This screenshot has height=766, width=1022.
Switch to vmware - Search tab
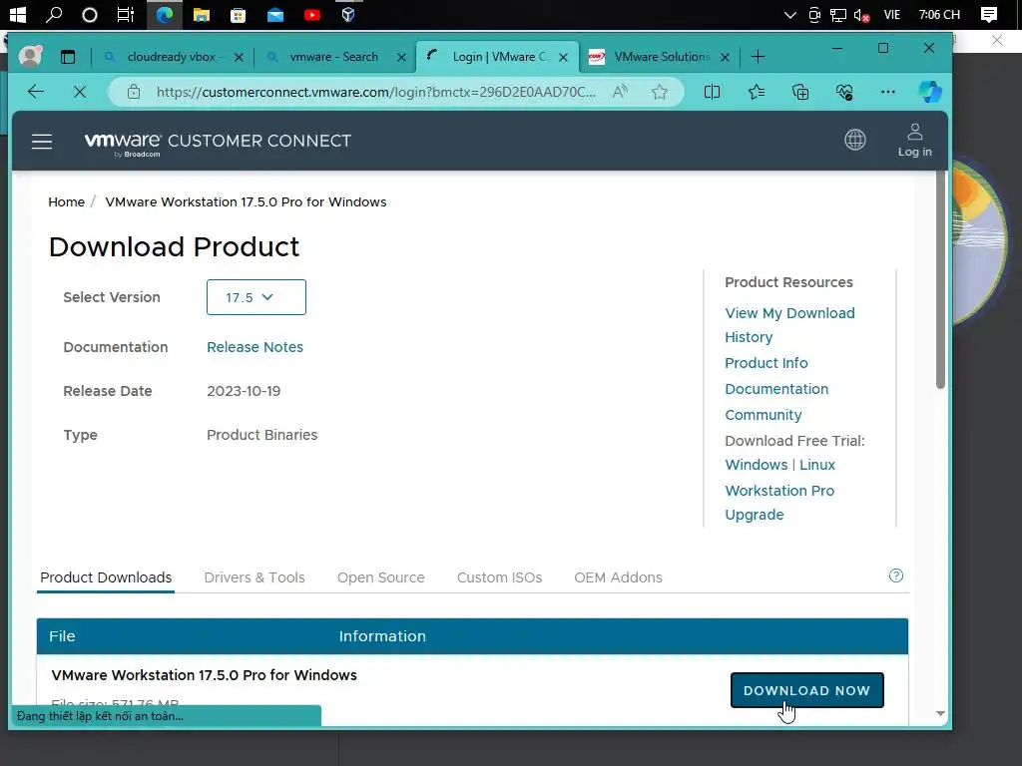(x=333, y=57)
